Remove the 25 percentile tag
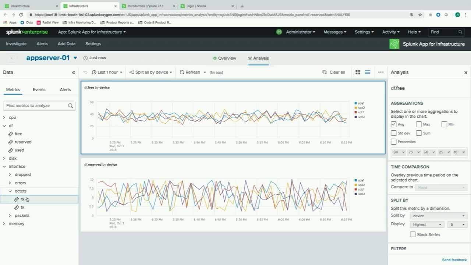 point(448,152)
